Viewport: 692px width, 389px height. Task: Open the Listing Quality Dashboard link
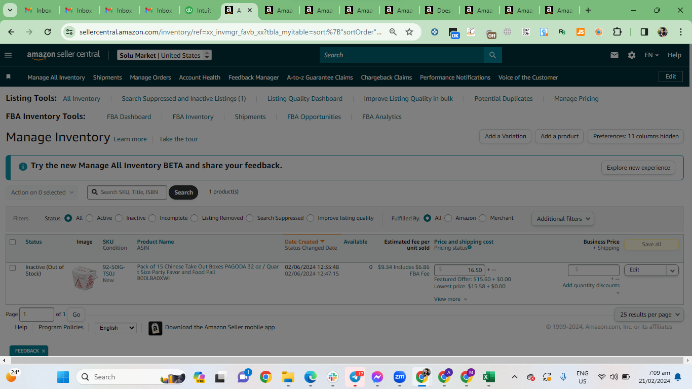click(x=305, y=99)
